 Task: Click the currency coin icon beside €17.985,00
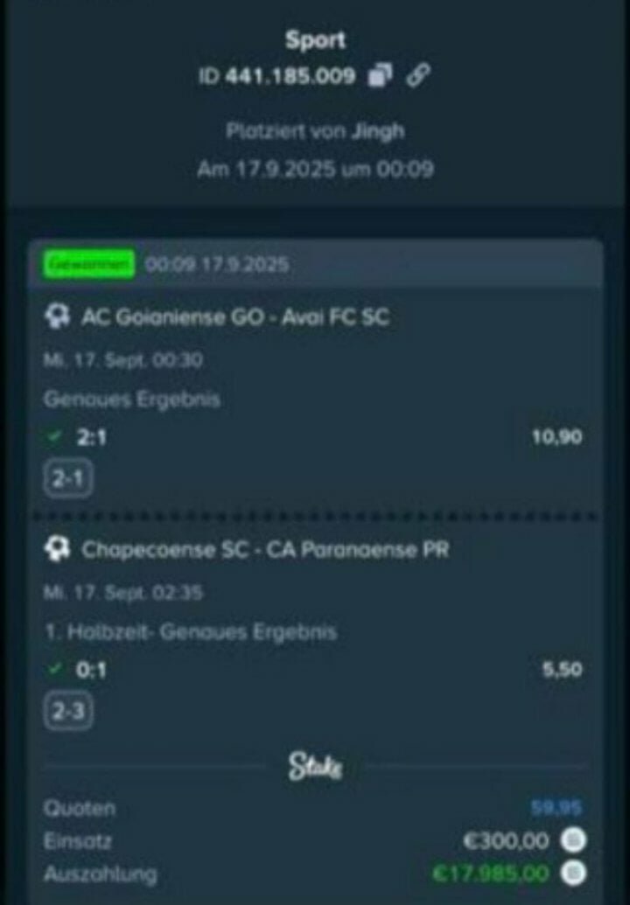pos(573,873)
